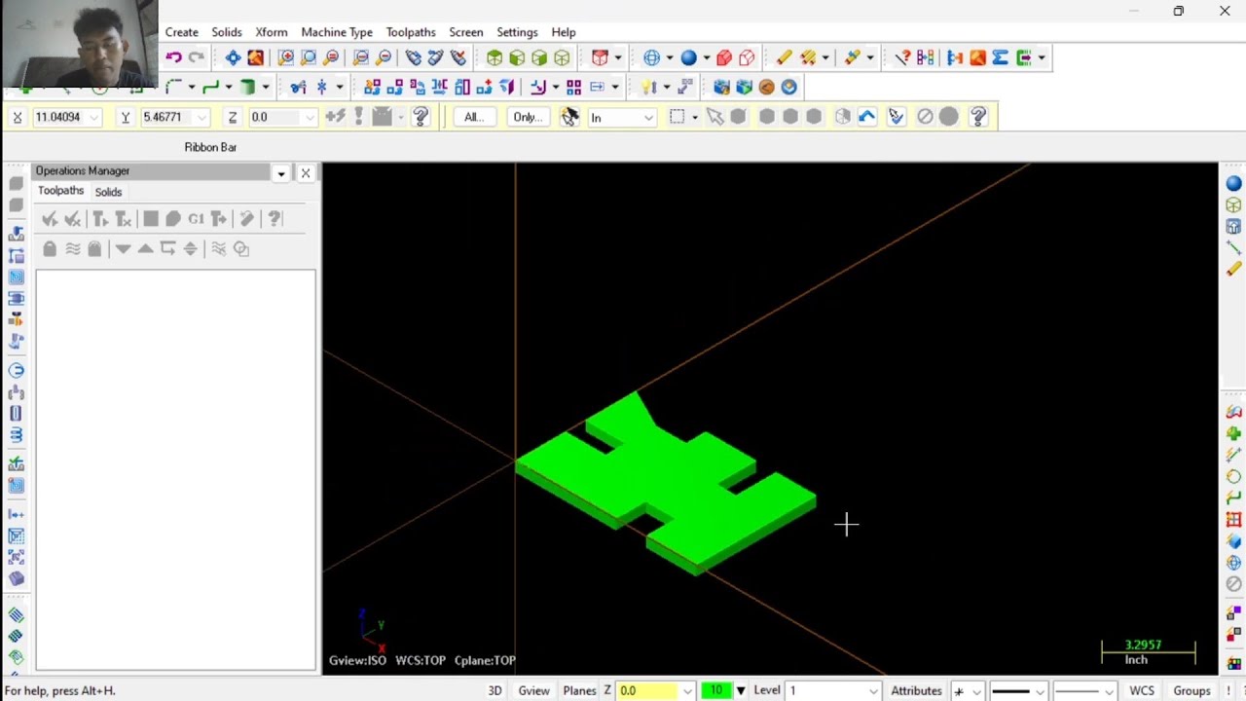Click the blue Fit to screen icon
The width and height of the screenshot is (1246, 701).
pos(233,57)
